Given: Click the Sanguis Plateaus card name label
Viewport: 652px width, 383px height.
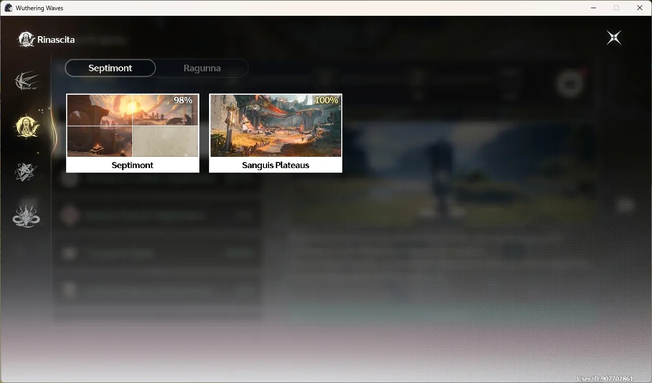Looking at the screenshot, I should (276, 165).
